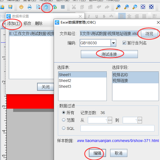This screenshot has height=160, width=160.
Task: Click the printer icon
Action: pyautogui.click(x=30, y=7)
